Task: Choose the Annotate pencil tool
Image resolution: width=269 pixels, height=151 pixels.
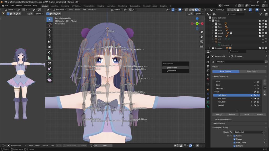Action: 49,52
